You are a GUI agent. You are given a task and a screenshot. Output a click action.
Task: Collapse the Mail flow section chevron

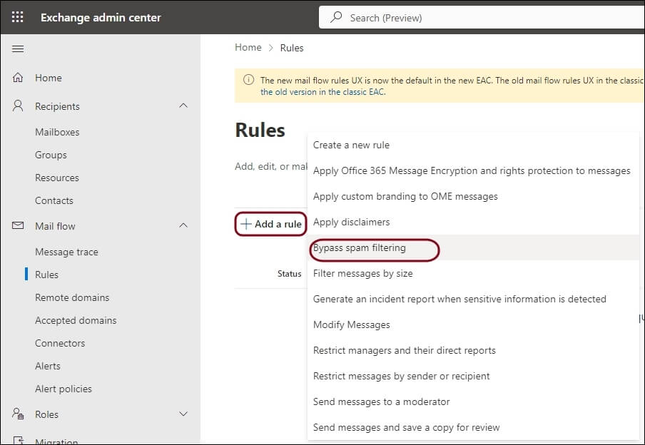tap(183, 225)
